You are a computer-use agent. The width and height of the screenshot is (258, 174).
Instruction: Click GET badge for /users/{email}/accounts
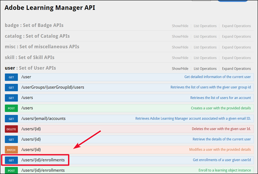tap(11, 119)
